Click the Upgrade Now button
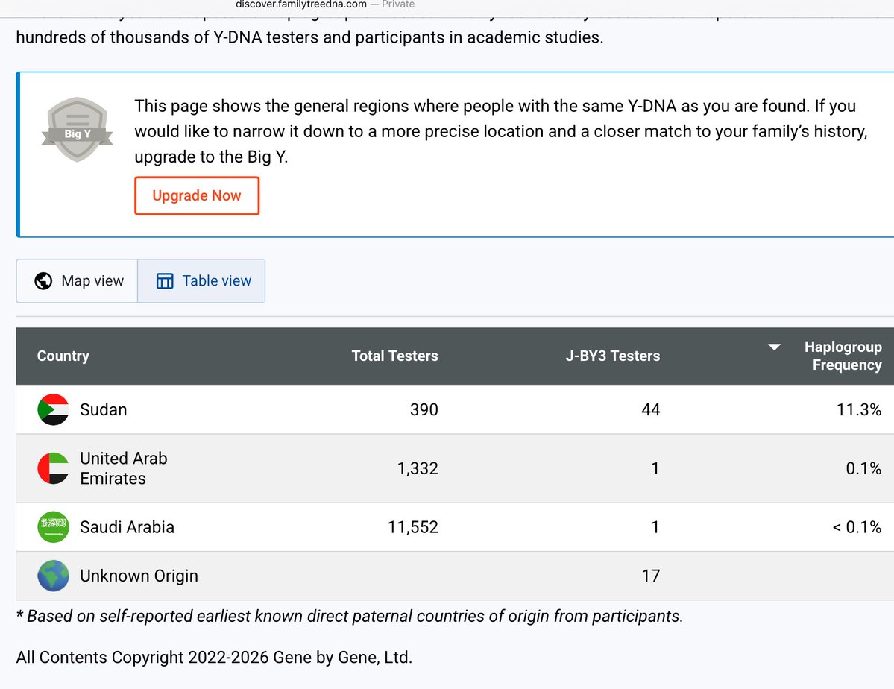Image resolution: width=894 pixels, height=689 pixels. (x=197, y=195)
